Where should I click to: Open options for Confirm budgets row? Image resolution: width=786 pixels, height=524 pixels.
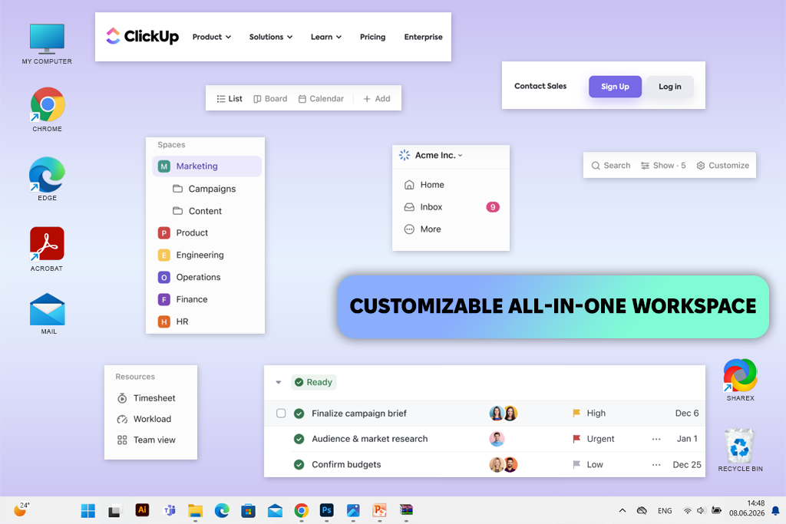656,465
